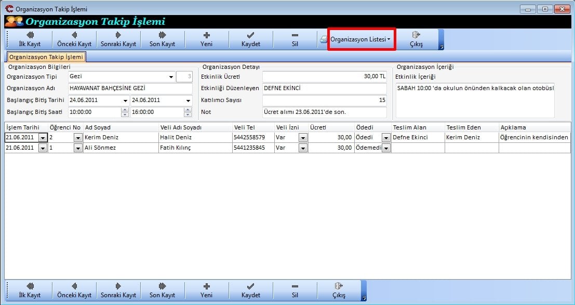This screenshot has width=575, height=305.
Task: Save using the top Kaydet checkmark icon
Action: (x=250, y=35)
